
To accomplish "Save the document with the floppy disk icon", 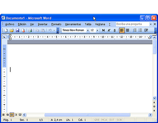I will (x=17, y=30).
